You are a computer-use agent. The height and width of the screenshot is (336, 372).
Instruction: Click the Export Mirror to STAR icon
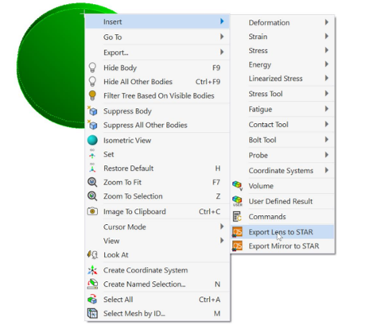[x=237, y=246]
